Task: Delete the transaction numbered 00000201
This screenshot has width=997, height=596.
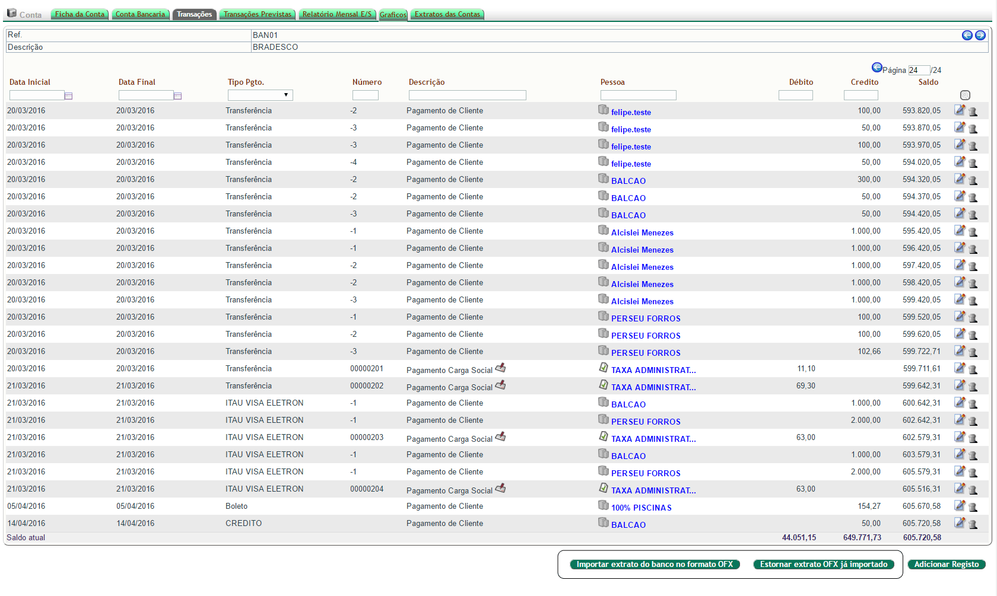Action: [x=973, y=369]
